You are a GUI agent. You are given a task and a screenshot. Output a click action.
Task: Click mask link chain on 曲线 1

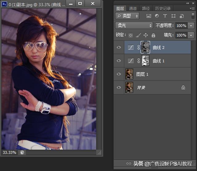coord(139,61)
